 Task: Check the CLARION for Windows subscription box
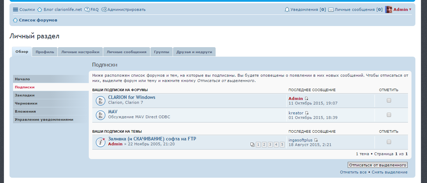click(x=389, y=100)
